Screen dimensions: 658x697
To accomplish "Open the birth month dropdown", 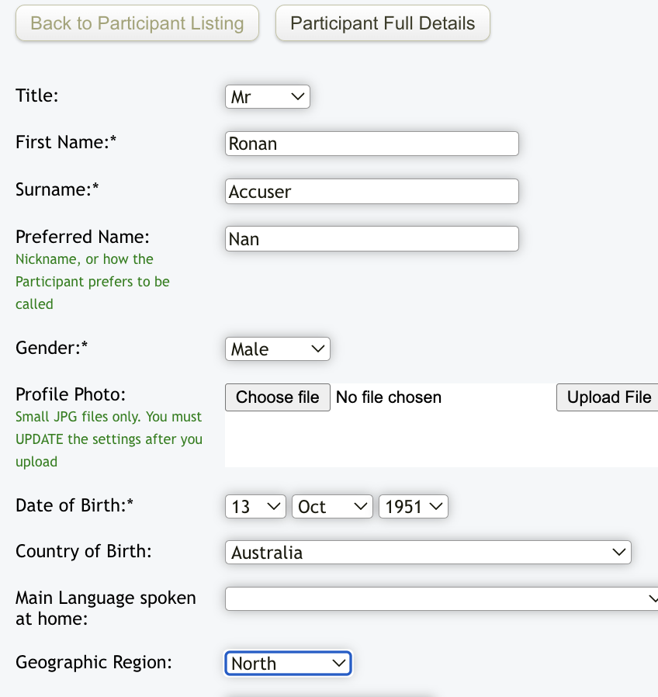I will (332, 507).
